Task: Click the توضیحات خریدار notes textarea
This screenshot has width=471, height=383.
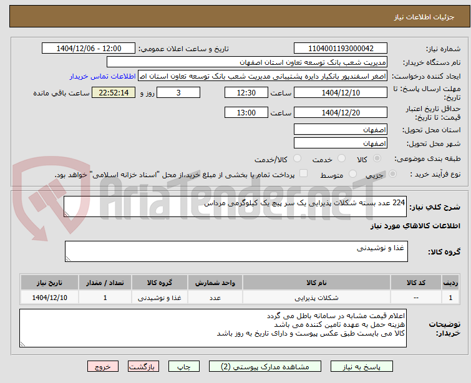Action: [x=213, y=328]
